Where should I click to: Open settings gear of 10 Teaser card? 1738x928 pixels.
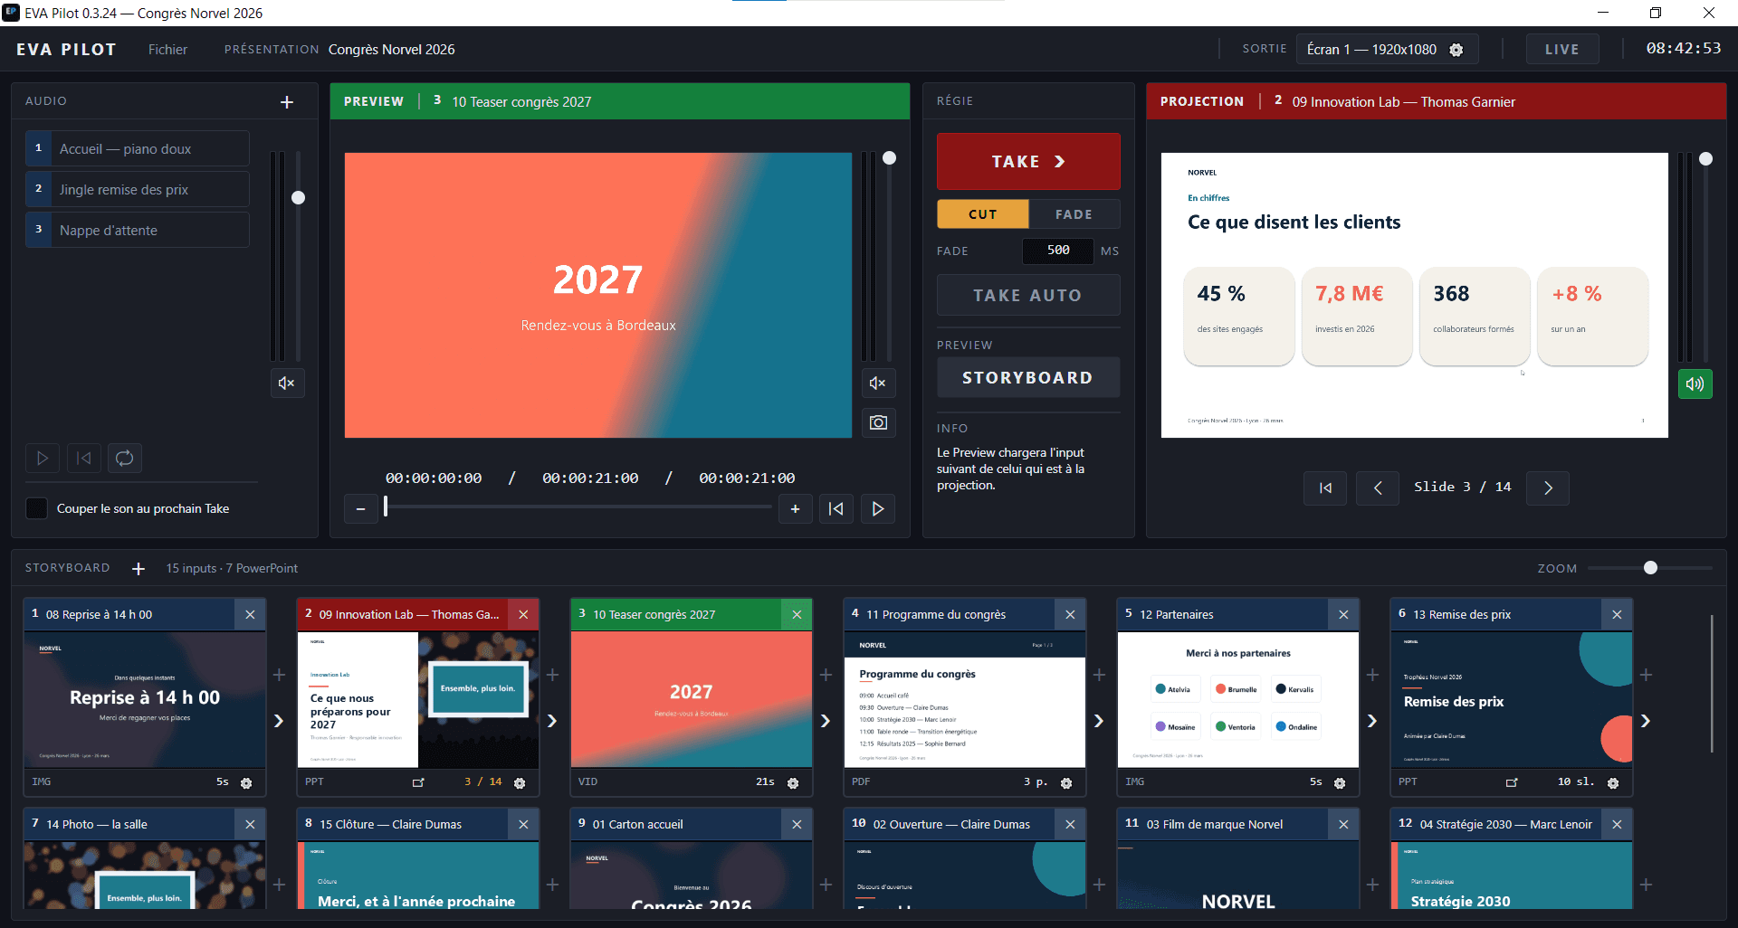(793, 783)
